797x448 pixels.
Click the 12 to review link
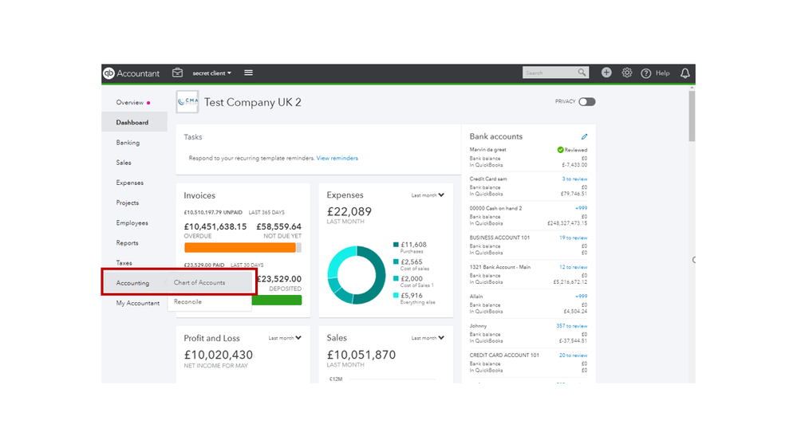[574, 267]
